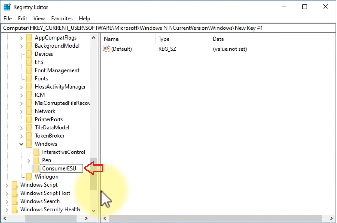Expand the MsiCorruptedFileRecovery key

click(21, 104)
